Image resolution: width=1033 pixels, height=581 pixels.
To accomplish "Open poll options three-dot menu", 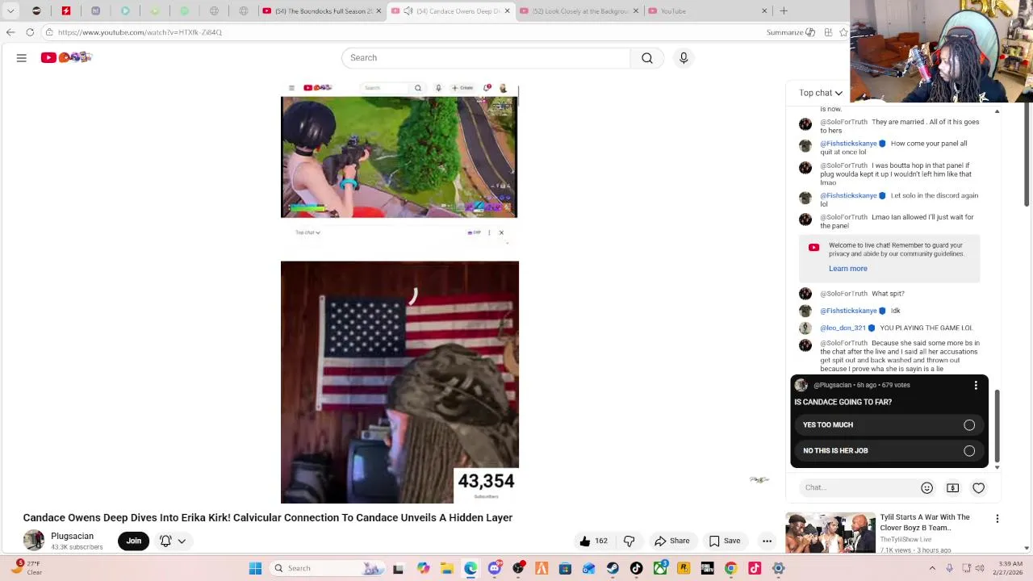I will pos(976,385).
